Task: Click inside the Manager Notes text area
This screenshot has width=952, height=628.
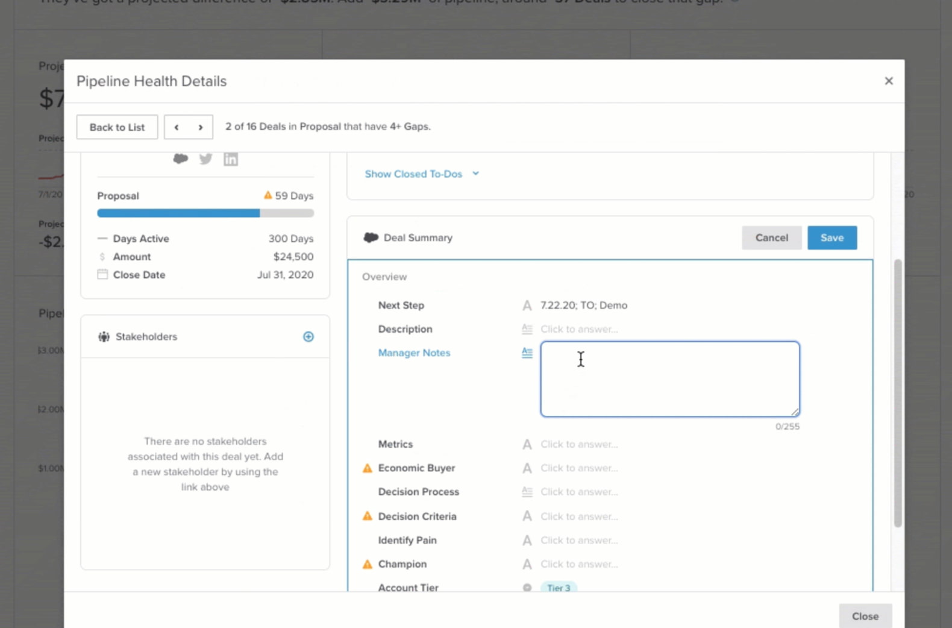Action: tap(669, 379)
